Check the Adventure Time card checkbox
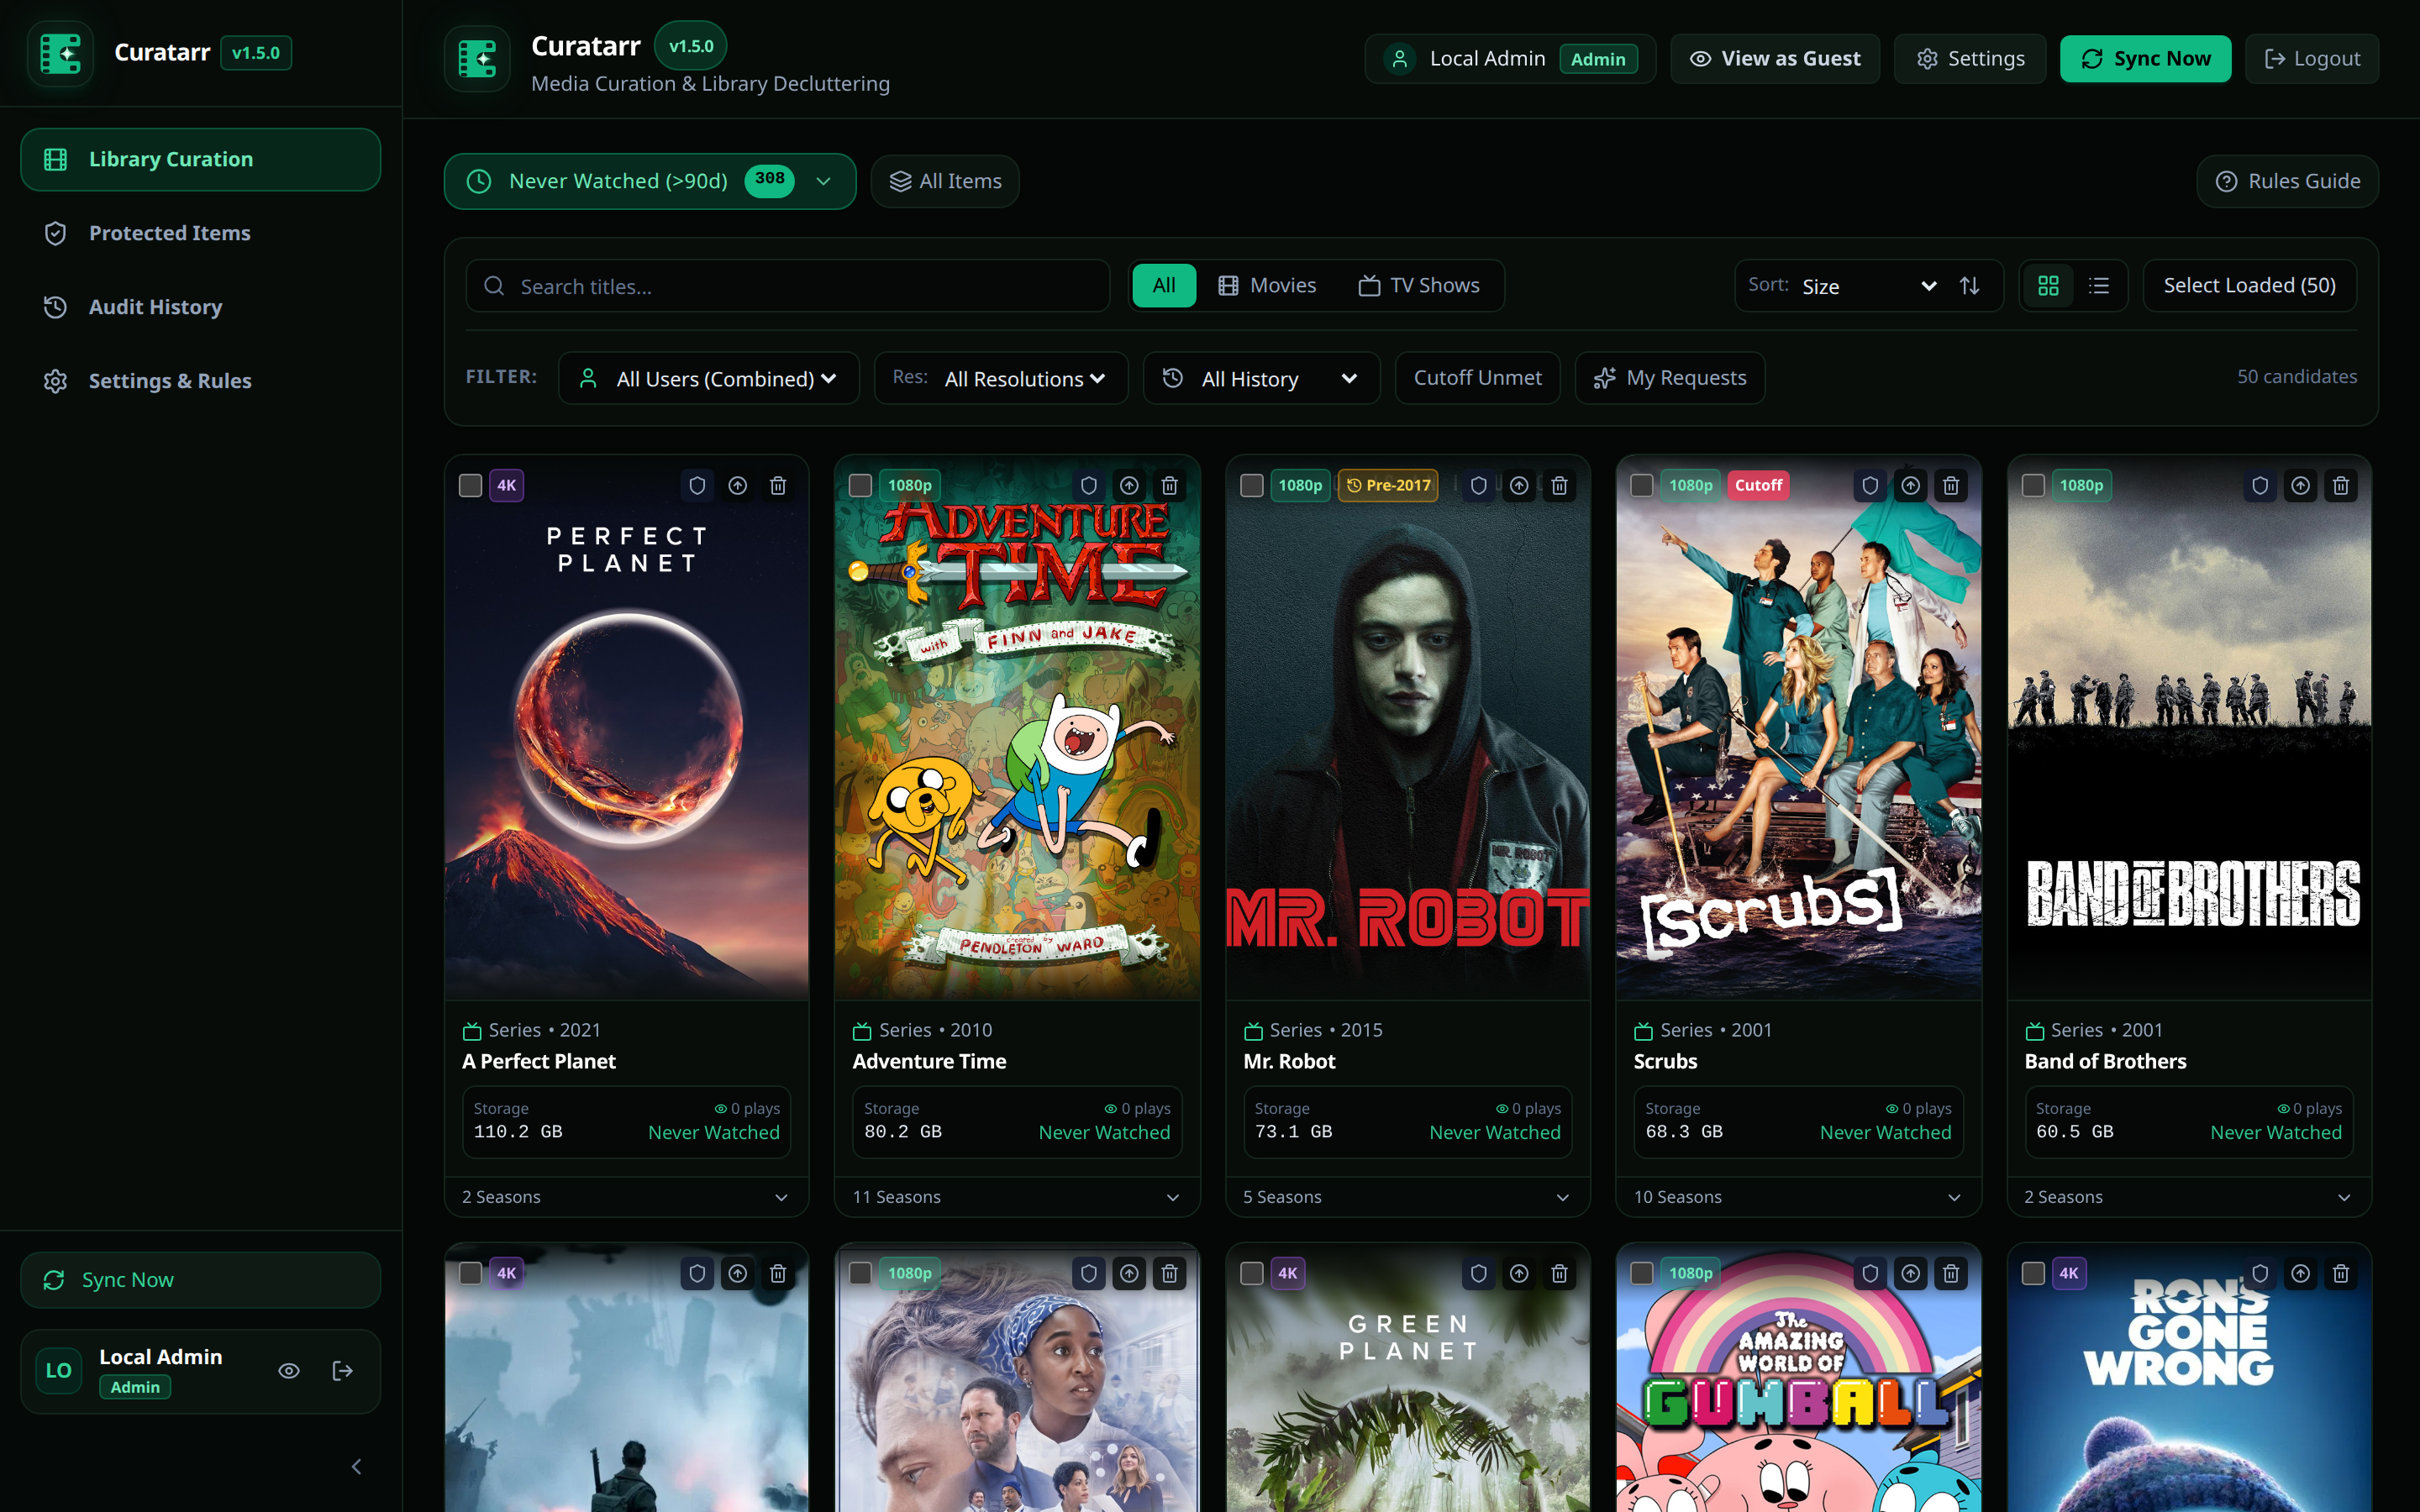This screenshot has height=1512, width=2420. point(860,485)
